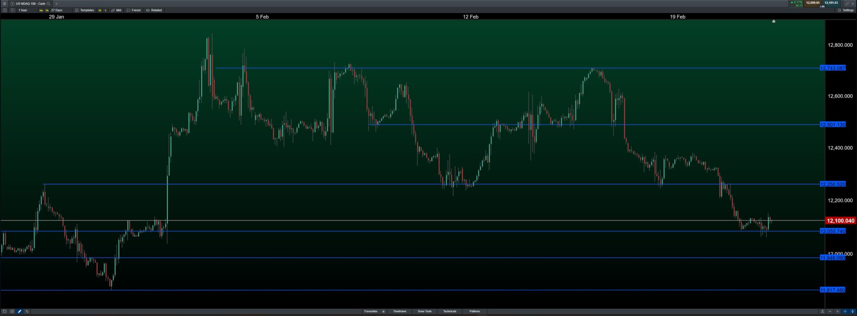Toggle the blue pan arrows button
Viewport: 857px width, 316px height.
[x=853, y=311]
